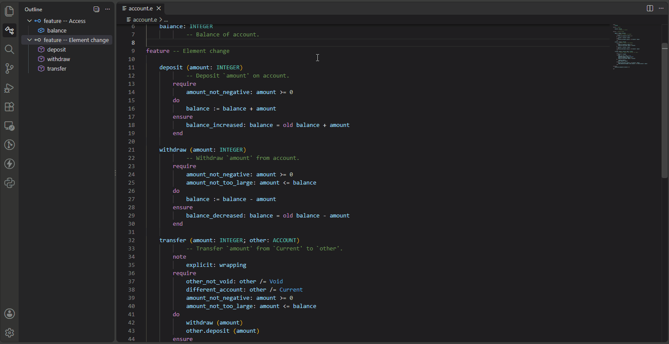Split the editor to the right

tap(650, 8)
